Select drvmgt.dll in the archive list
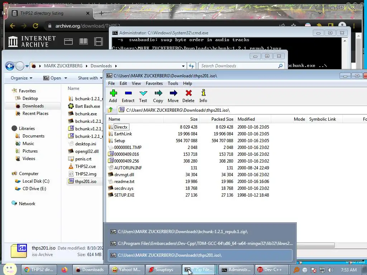367x275 pixels. click(x=124, y=174)
